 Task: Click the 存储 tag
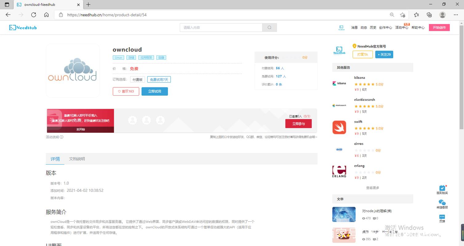click(131, 58)
